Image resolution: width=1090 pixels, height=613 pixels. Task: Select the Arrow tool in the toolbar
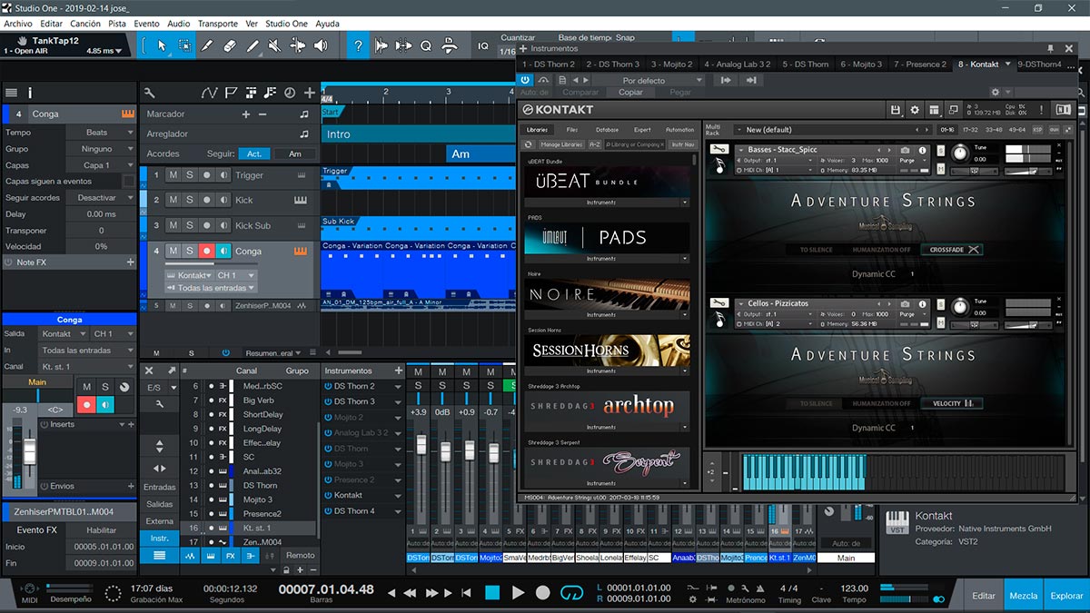click(162, 45)
